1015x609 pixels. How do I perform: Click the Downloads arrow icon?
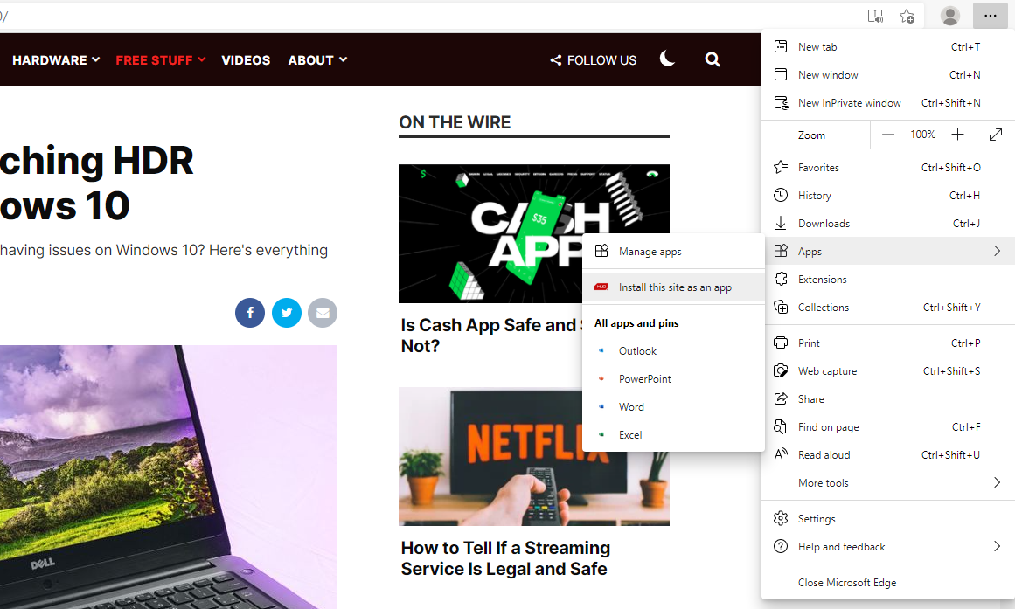coord(781,224)
